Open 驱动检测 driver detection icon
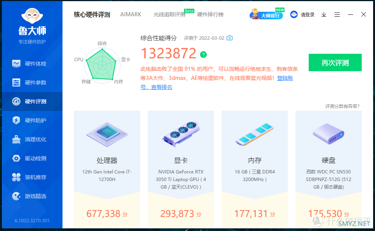This screenshot has width=375, height=231. point(16,158)
